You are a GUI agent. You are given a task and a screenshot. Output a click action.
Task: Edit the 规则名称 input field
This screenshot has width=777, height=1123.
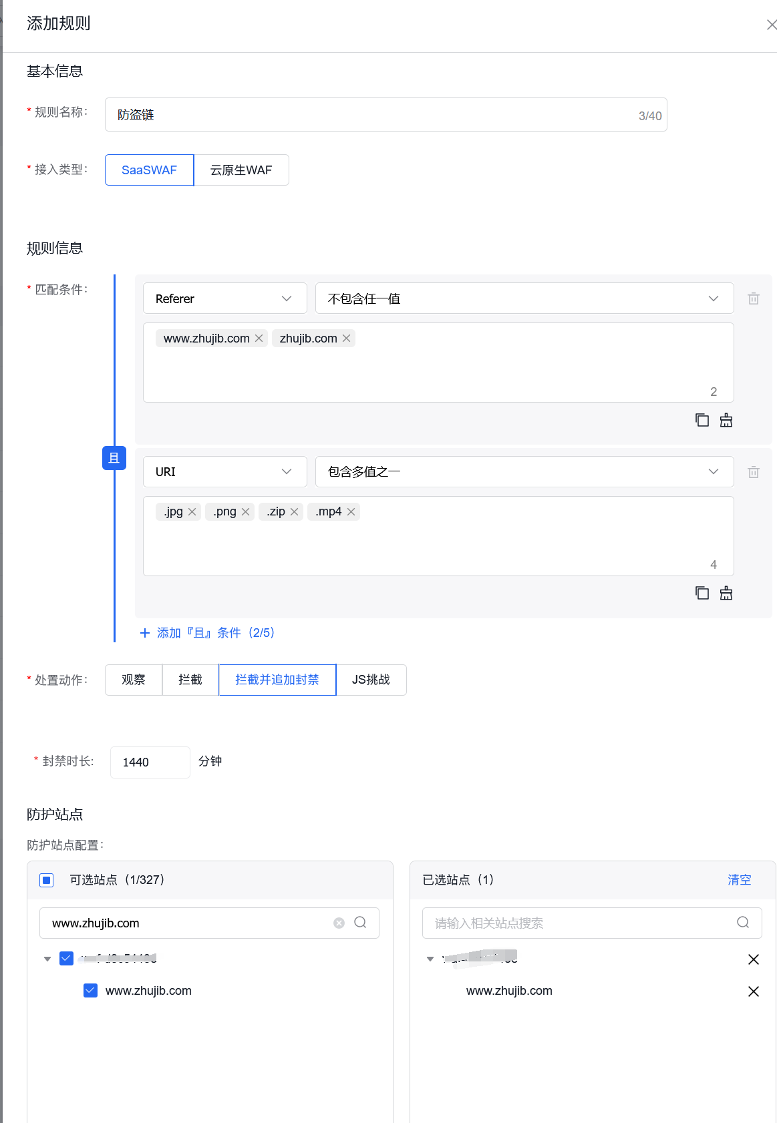pyautogui.click(x=386, y=115)
